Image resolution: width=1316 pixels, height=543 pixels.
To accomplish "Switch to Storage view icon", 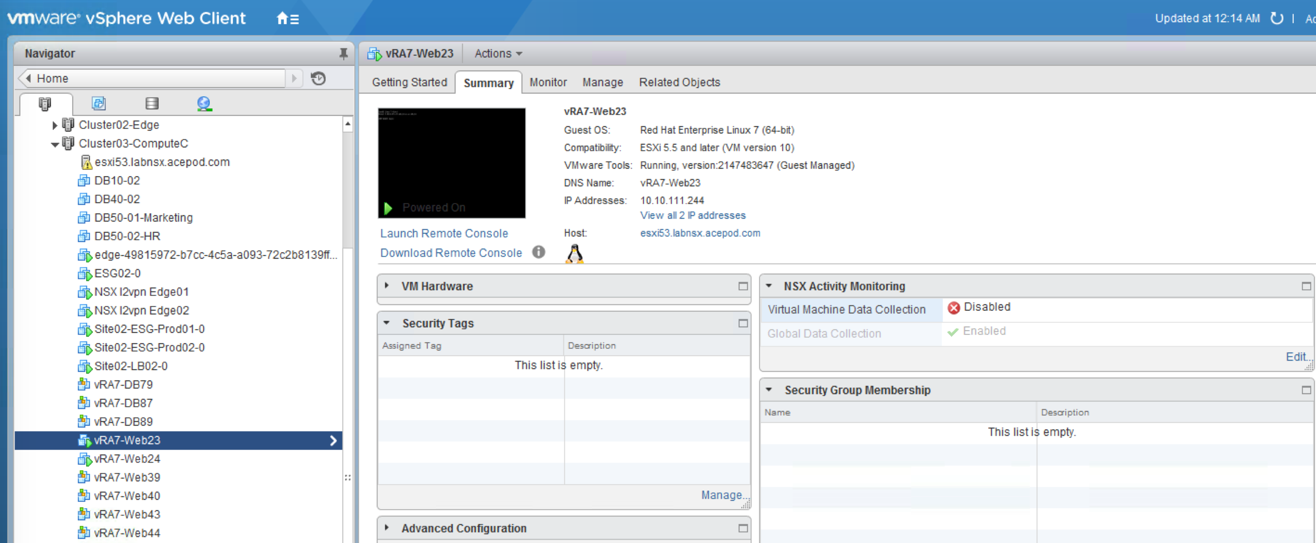I will (x=152, y=103).
